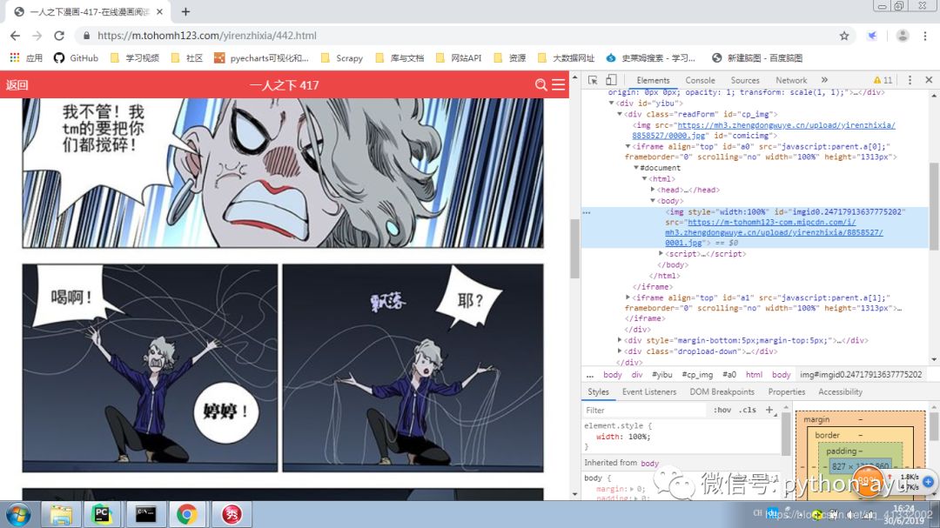Viewport: 940px width, 528px height.
Task: Open the comic site hamburger menu
Action: pos(558,85)
